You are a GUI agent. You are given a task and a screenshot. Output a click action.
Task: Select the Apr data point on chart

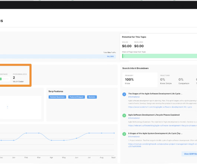coord(51,140)
